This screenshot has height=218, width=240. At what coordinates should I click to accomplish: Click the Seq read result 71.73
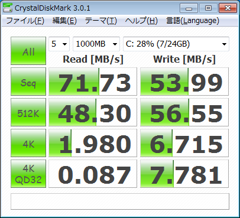[93, 82]
